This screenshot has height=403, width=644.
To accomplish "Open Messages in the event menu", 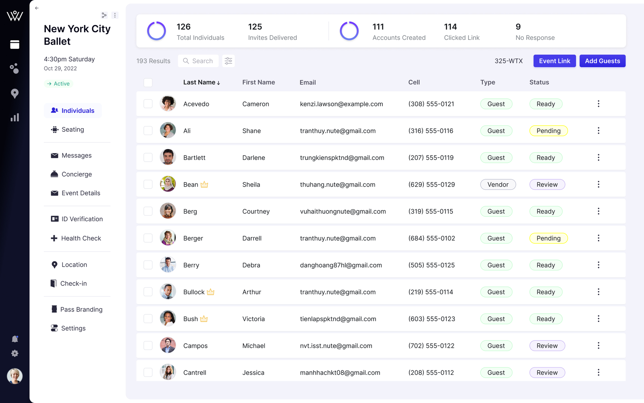I will tap(71, 156).
